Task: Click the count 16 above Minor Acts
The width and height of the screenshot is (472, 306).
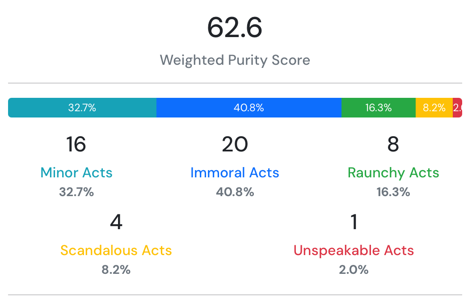Action: click(x=76, y=144)
